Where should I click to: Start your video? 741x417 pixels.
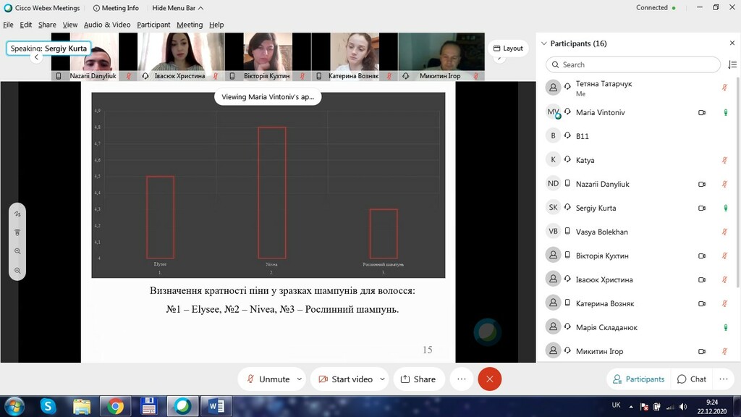[346, 379]
